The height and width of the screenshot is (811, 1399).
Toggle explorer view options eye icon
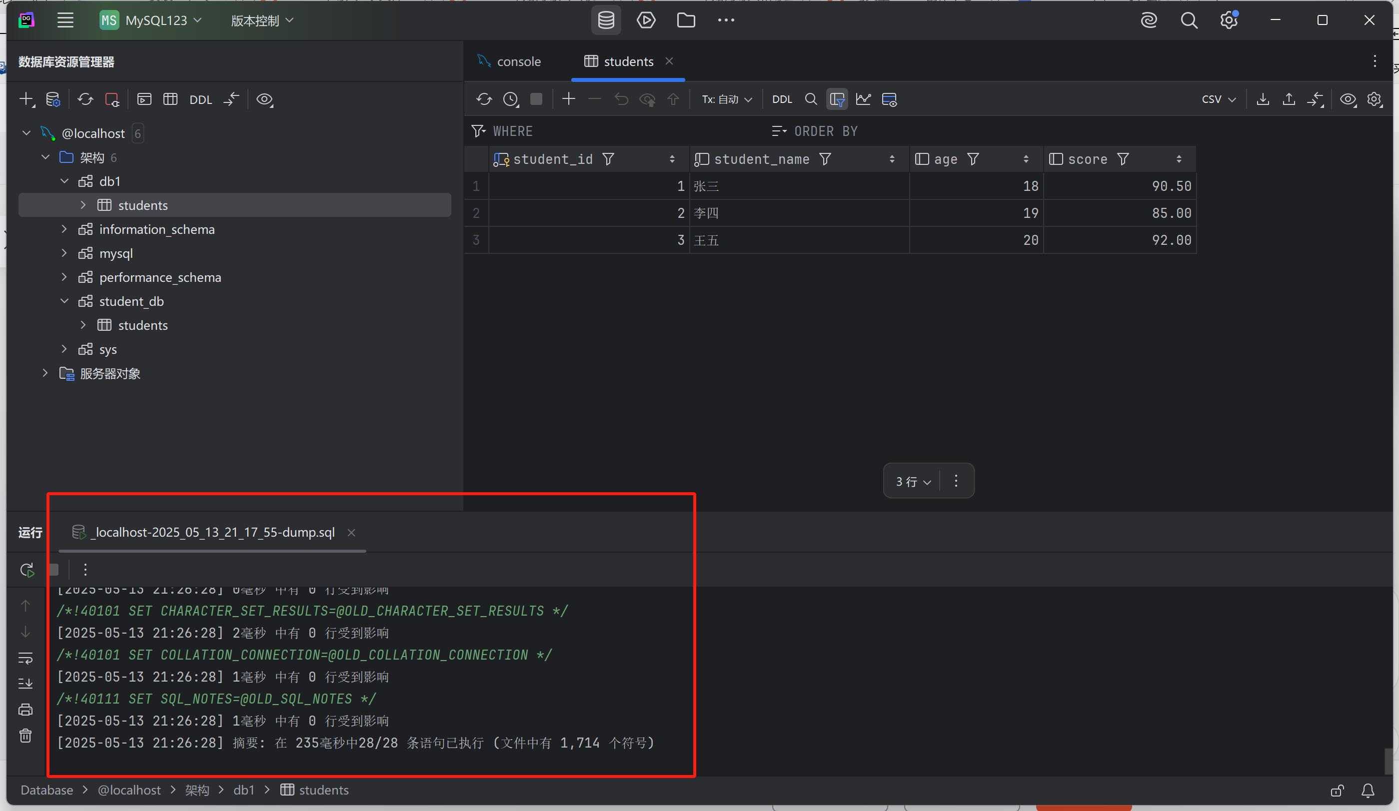265,99
